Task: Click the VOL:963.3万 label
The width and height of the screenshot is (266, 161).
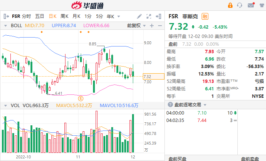Action: coord(36,106)
